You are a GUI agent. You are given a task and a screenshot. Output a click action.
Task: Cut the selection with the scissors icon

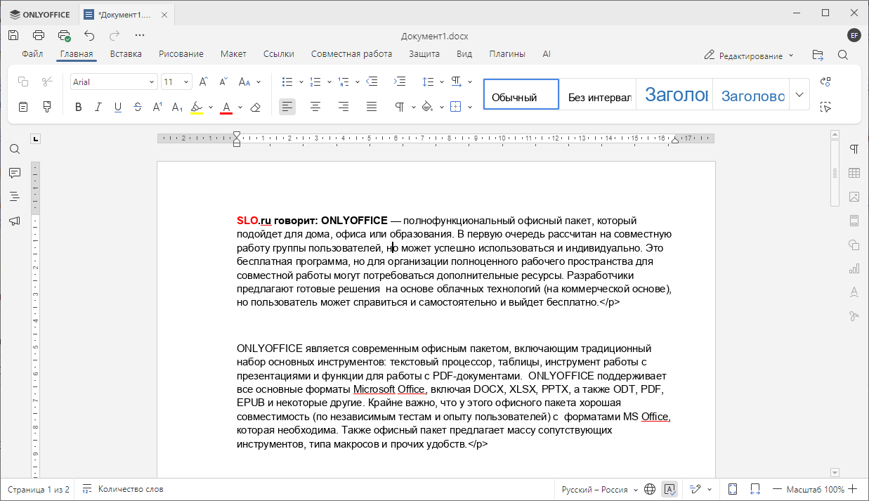click(x=47, y=82)
